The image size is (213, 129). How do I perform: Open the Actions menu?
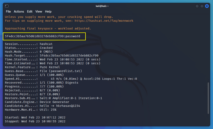click(19, 11)
